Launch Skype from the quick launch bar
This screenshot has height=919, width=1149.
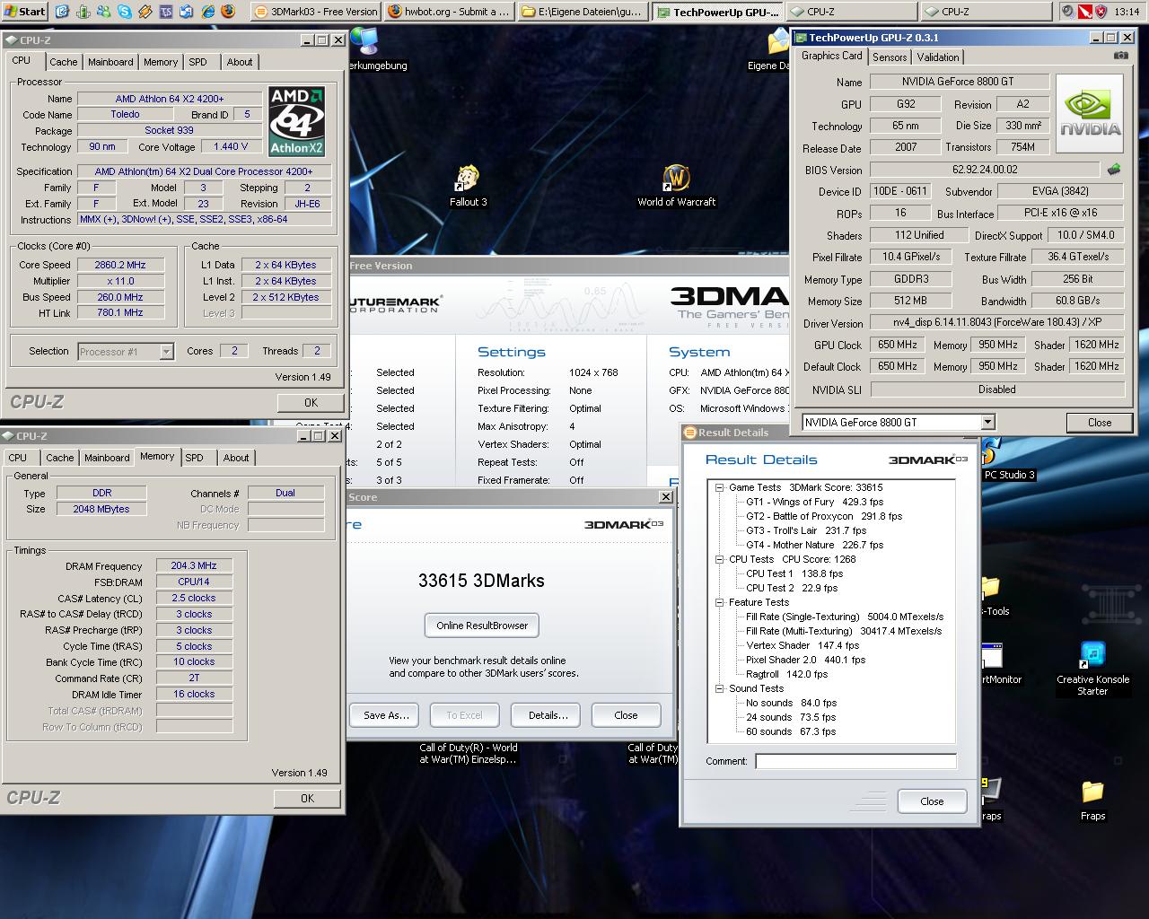pos(124,12)
